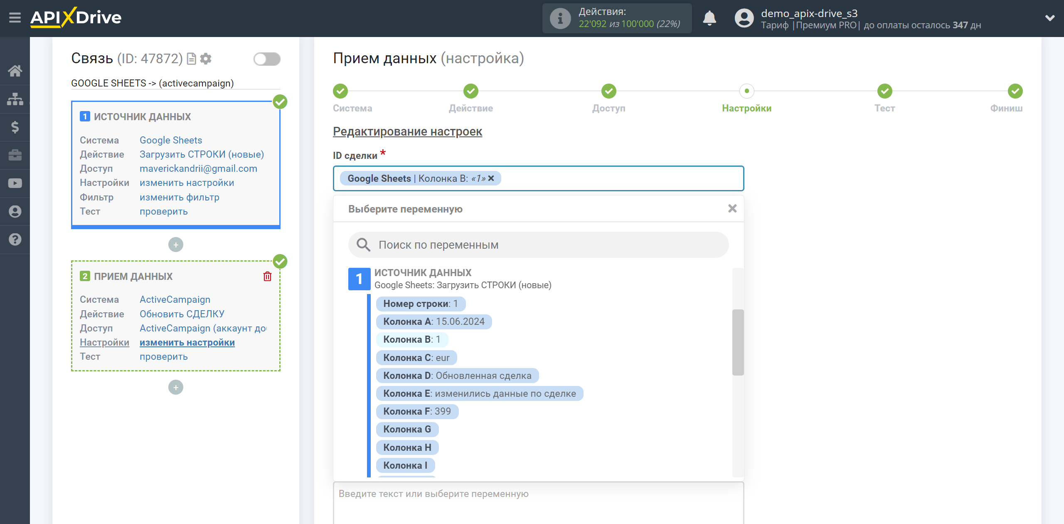Open the billing dollar sidebar icon
Screen dimensions: 1064x524
click(x=15, y=127)
